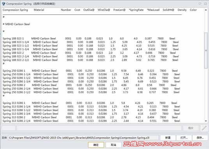209x149 pixels.
Task: Click the 'Density' column header
Action: (x=182, y=10)
